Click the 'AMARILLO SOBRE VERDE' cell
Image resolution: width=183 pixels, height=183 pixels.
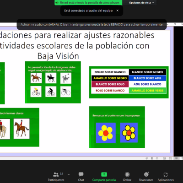coord(147,91)
